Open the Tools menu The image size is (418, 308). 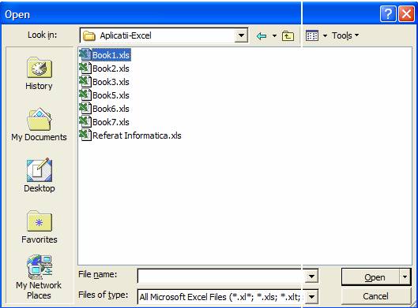(345, 35)
